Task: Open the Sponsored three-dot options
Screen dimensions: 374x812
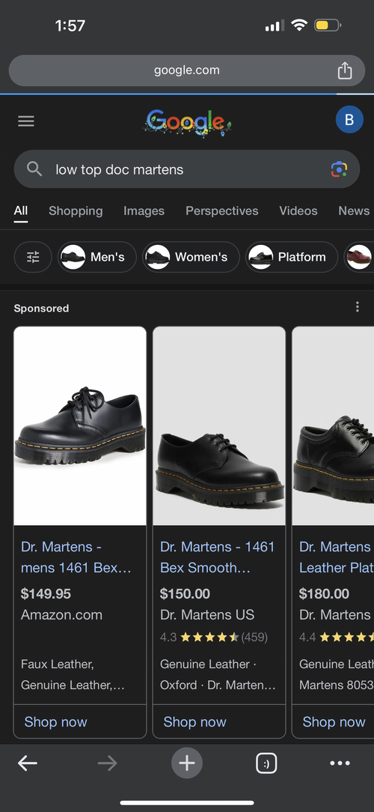Action: click(x=357, y=308)
